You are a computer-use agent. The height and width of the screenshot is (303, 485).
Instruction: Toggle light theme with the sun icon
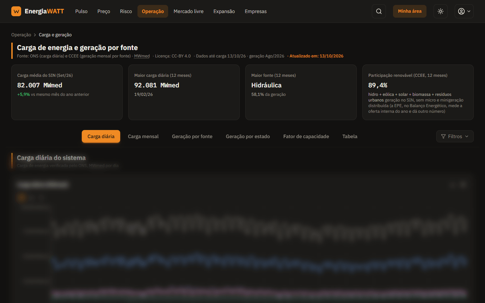coord(441,11)
